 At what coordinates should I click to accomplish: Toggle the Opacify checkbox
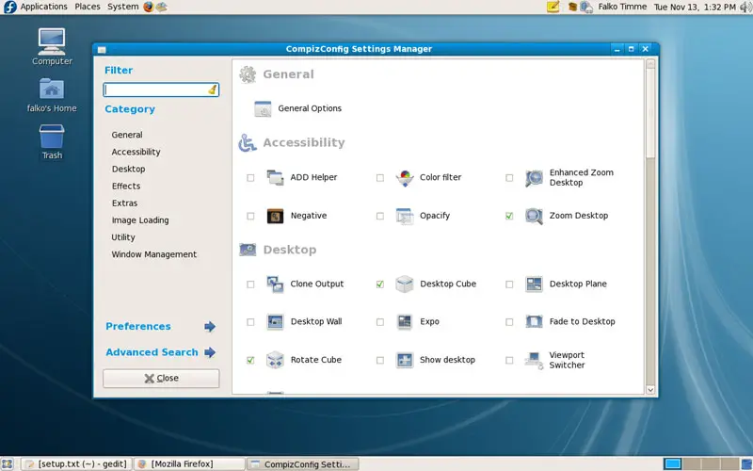(380, 217)
